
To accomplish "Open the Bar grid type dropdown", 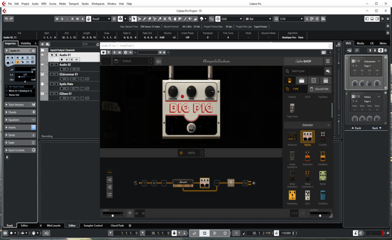I will (258, 19).
